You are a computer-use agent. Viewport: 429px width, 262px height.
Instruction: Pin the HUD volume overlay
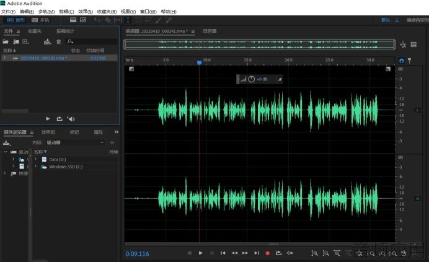(x=280, y=79)
